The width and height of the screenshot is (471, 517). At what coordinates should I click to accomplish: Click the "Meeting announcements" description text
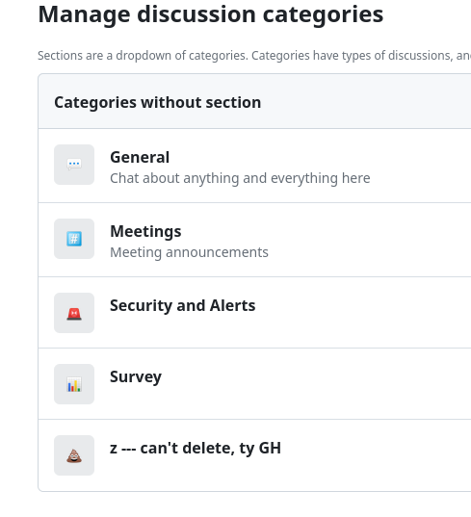[x=189, y=252]
